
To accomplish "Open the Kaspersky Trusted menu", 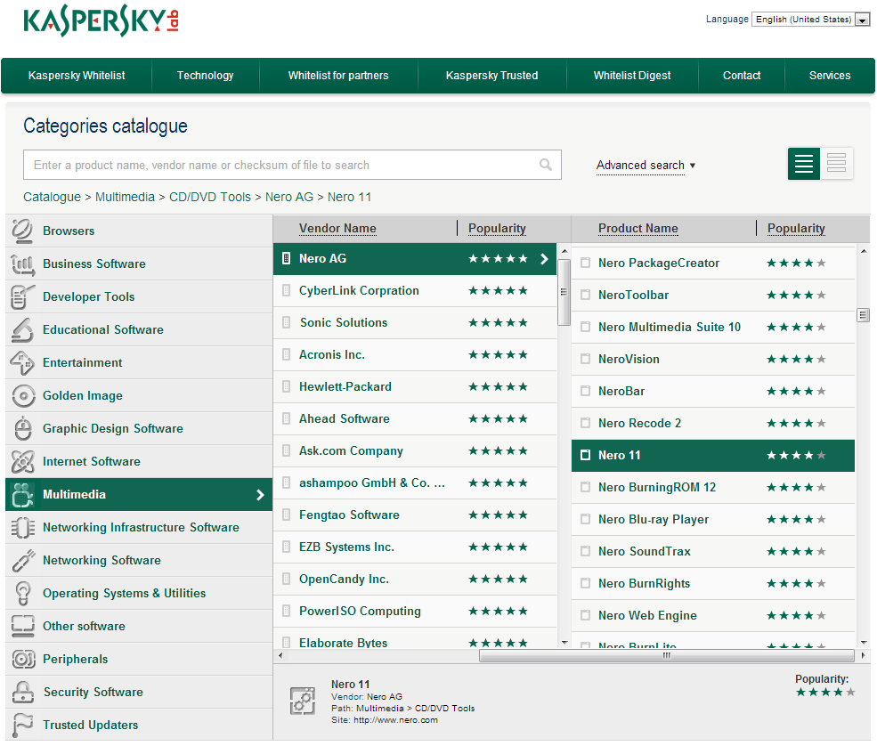I will 491,76.
